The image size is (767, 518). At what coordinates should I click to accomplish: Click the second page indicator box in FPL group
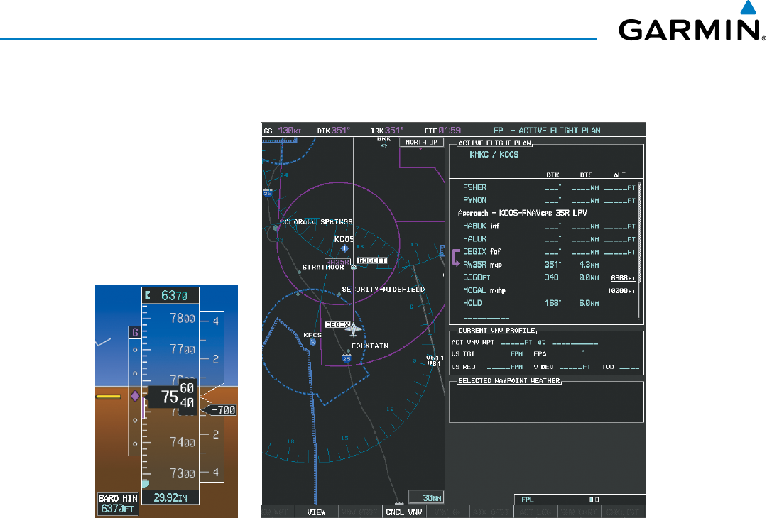pos(597,500)
